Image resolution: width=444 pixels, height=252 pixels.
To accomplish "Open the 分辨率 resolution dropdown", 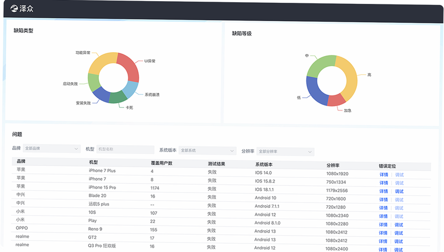I will 285,152.
